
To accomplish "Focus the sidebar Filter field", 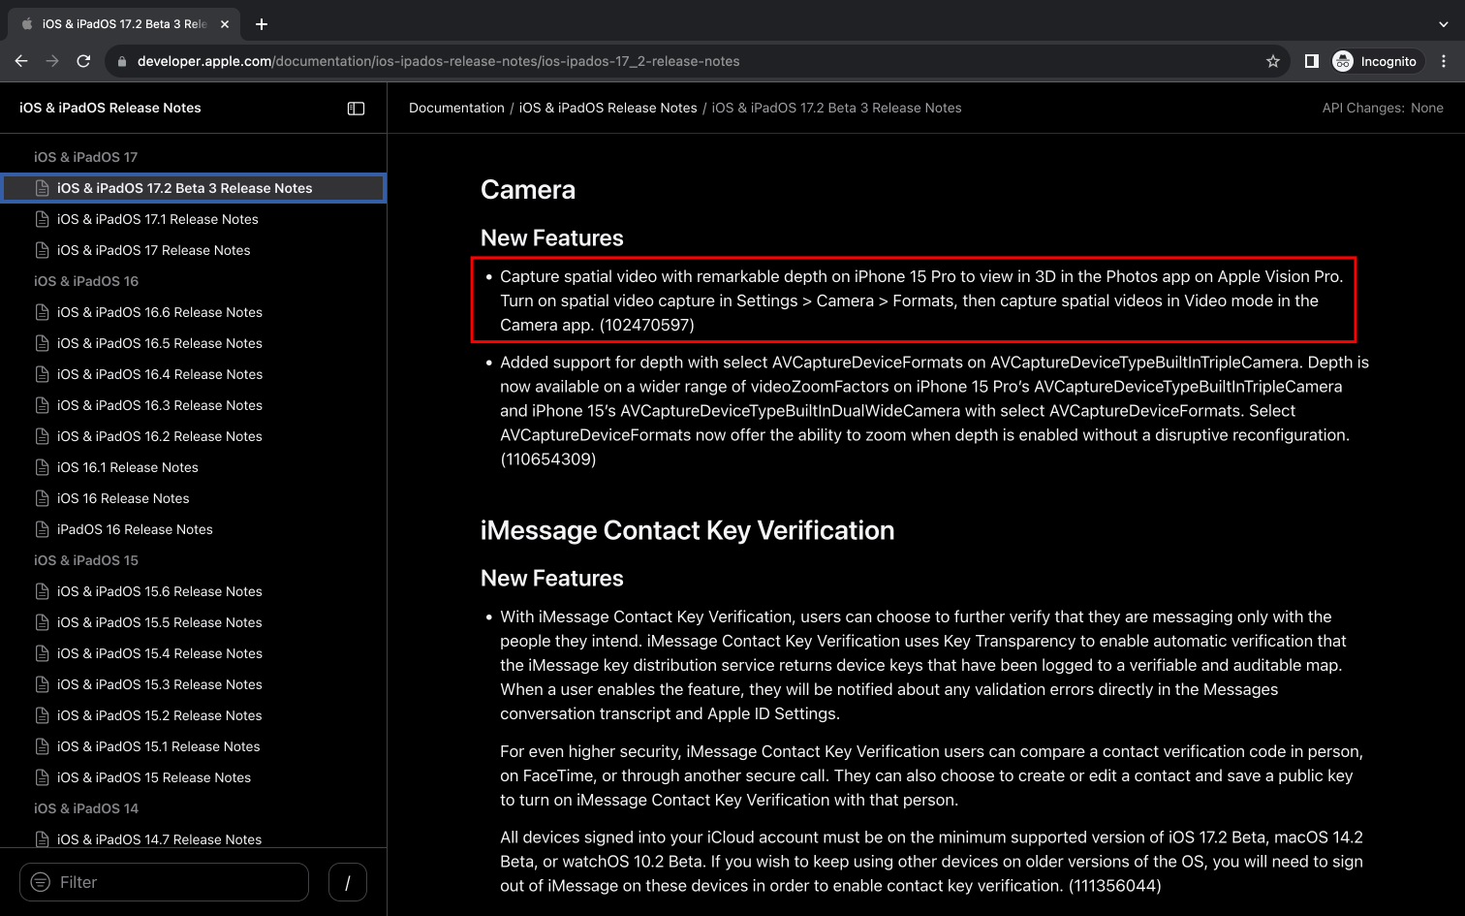I will click(x=164, y=882).
